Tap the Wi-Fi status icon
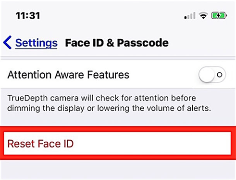Image resolution: width=236 pixels, height=180 pixels. point(203,15)
